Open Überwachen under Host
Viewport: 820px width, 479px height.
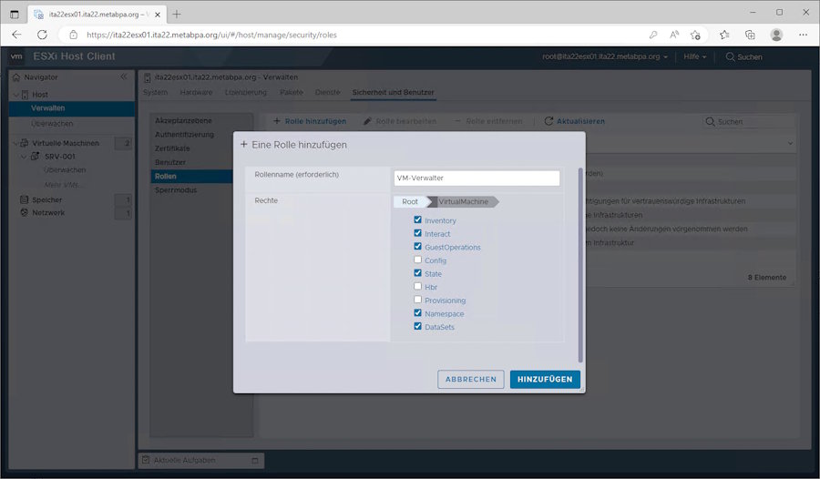point(52,124)
